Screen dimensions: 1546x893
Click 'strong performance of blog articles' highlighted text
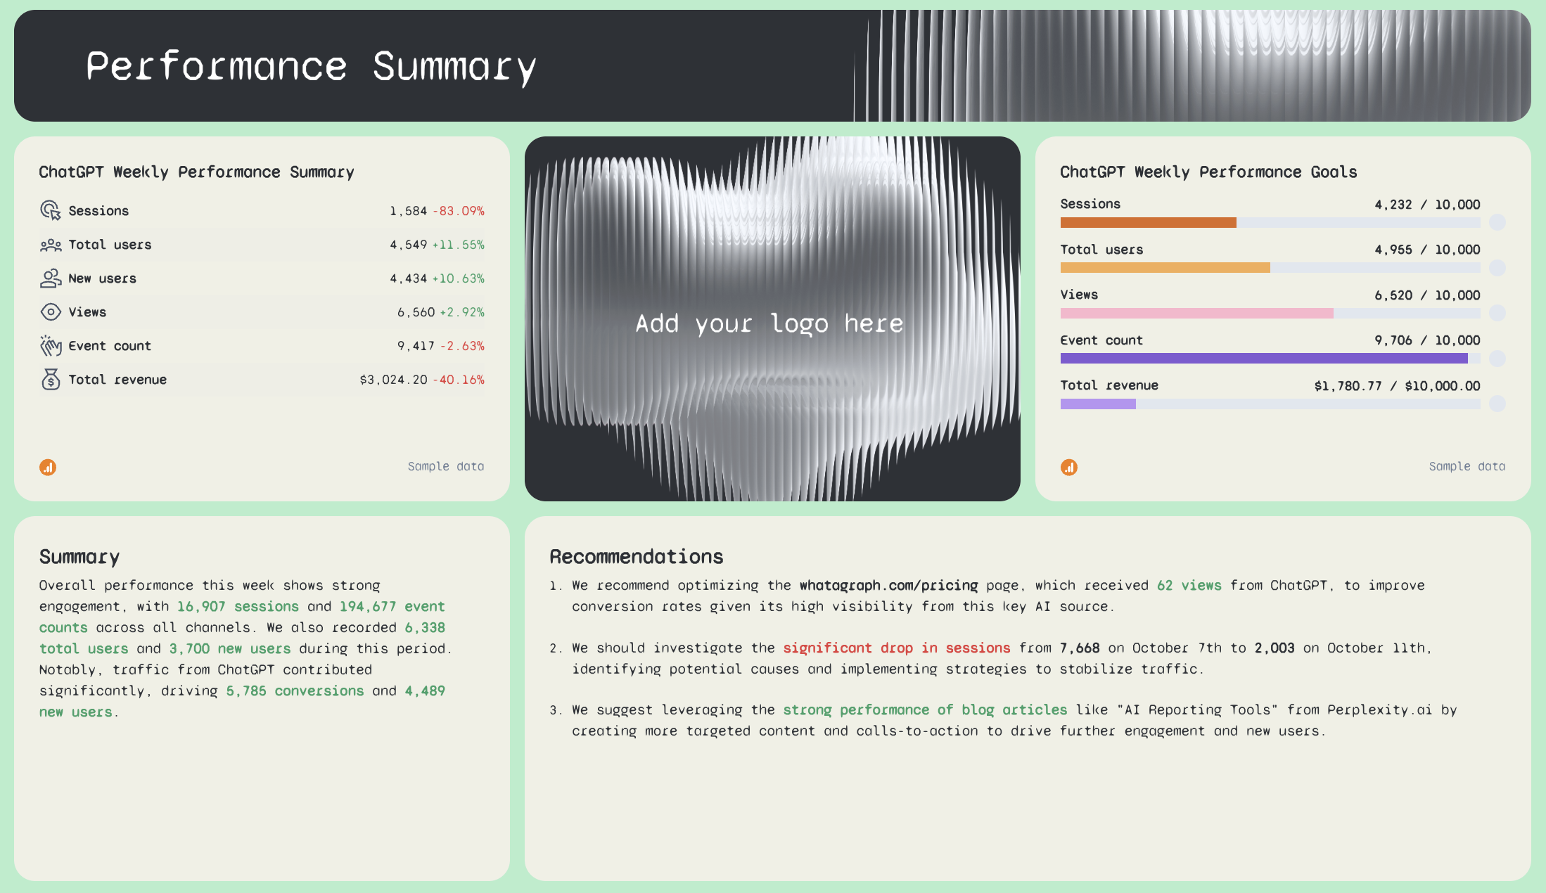click(925, 709)
